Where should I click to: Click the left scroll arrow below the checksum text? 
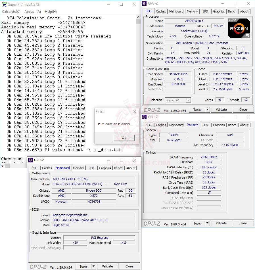(x=2, y=165)
